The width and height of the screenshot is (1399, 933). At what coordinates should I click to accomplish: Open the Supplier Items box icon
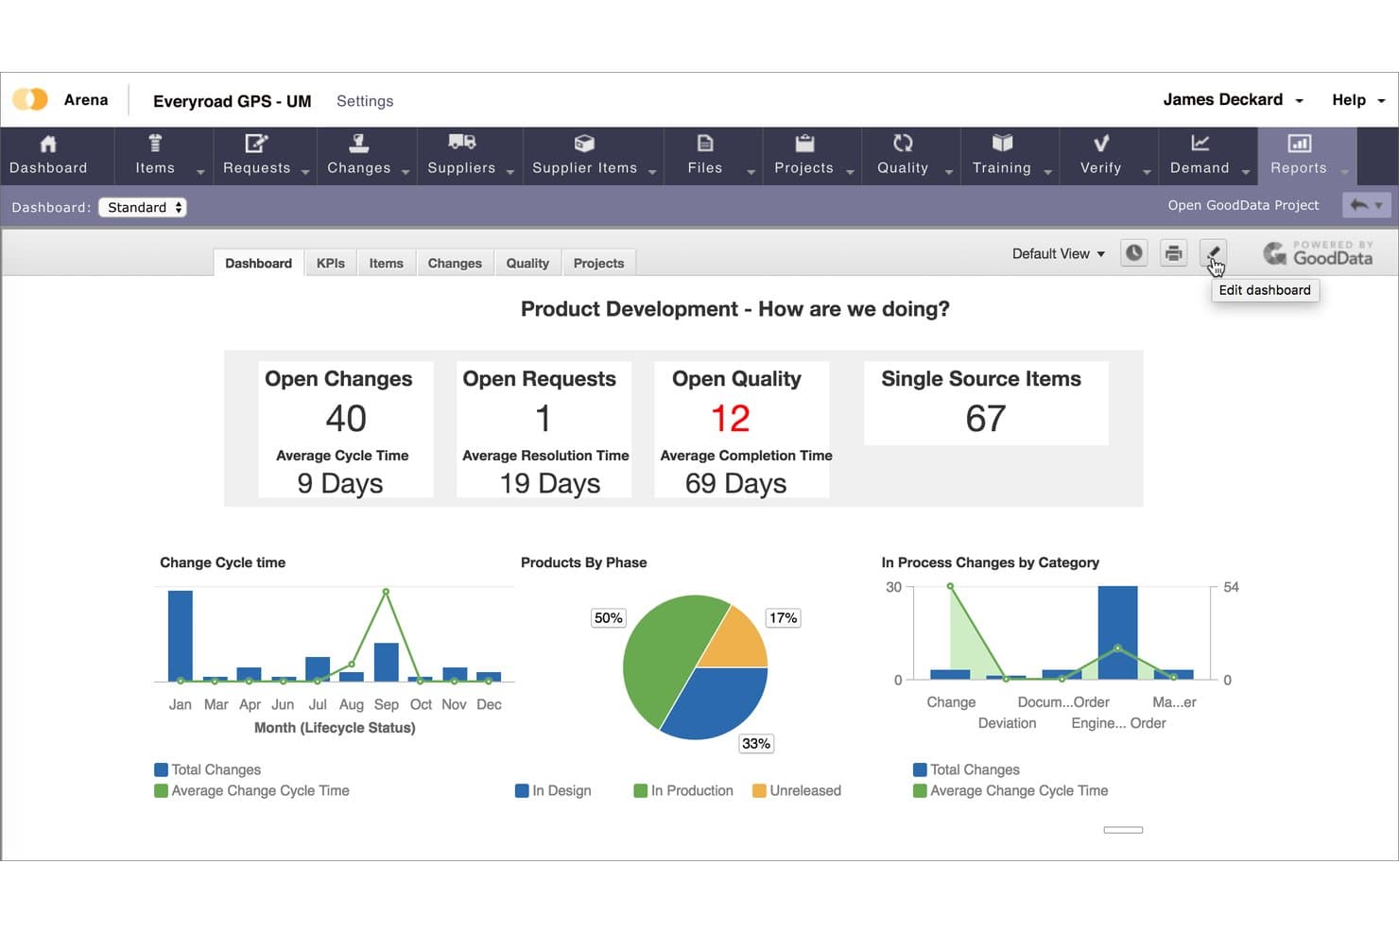click(x=584, y=144)
